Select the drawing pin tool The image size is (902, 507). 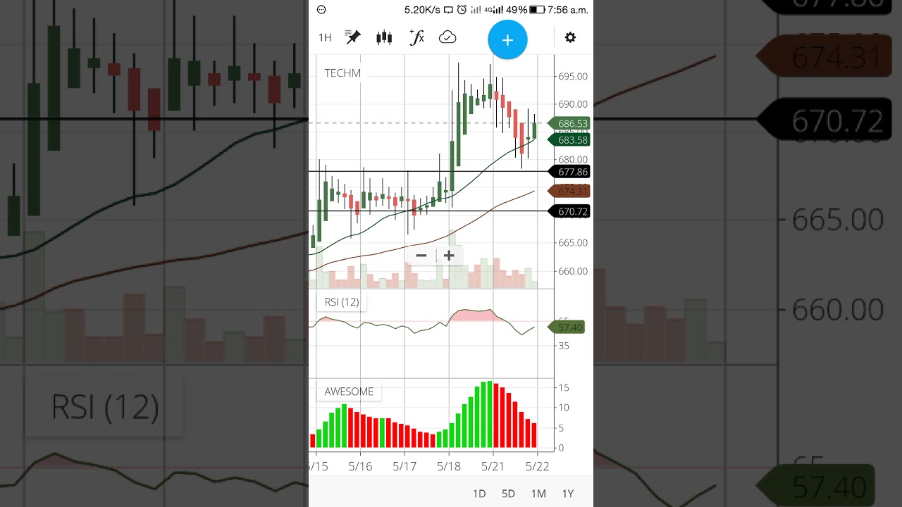point(353,38)
